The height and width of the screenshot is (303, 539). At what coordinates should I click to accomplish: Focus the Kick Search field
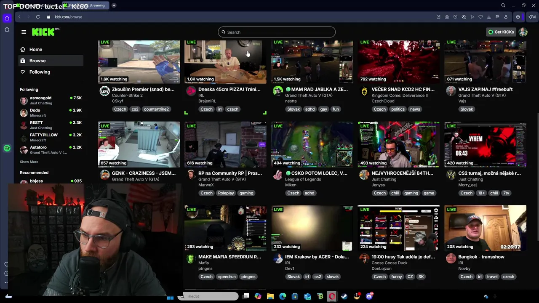click(277, 32)
